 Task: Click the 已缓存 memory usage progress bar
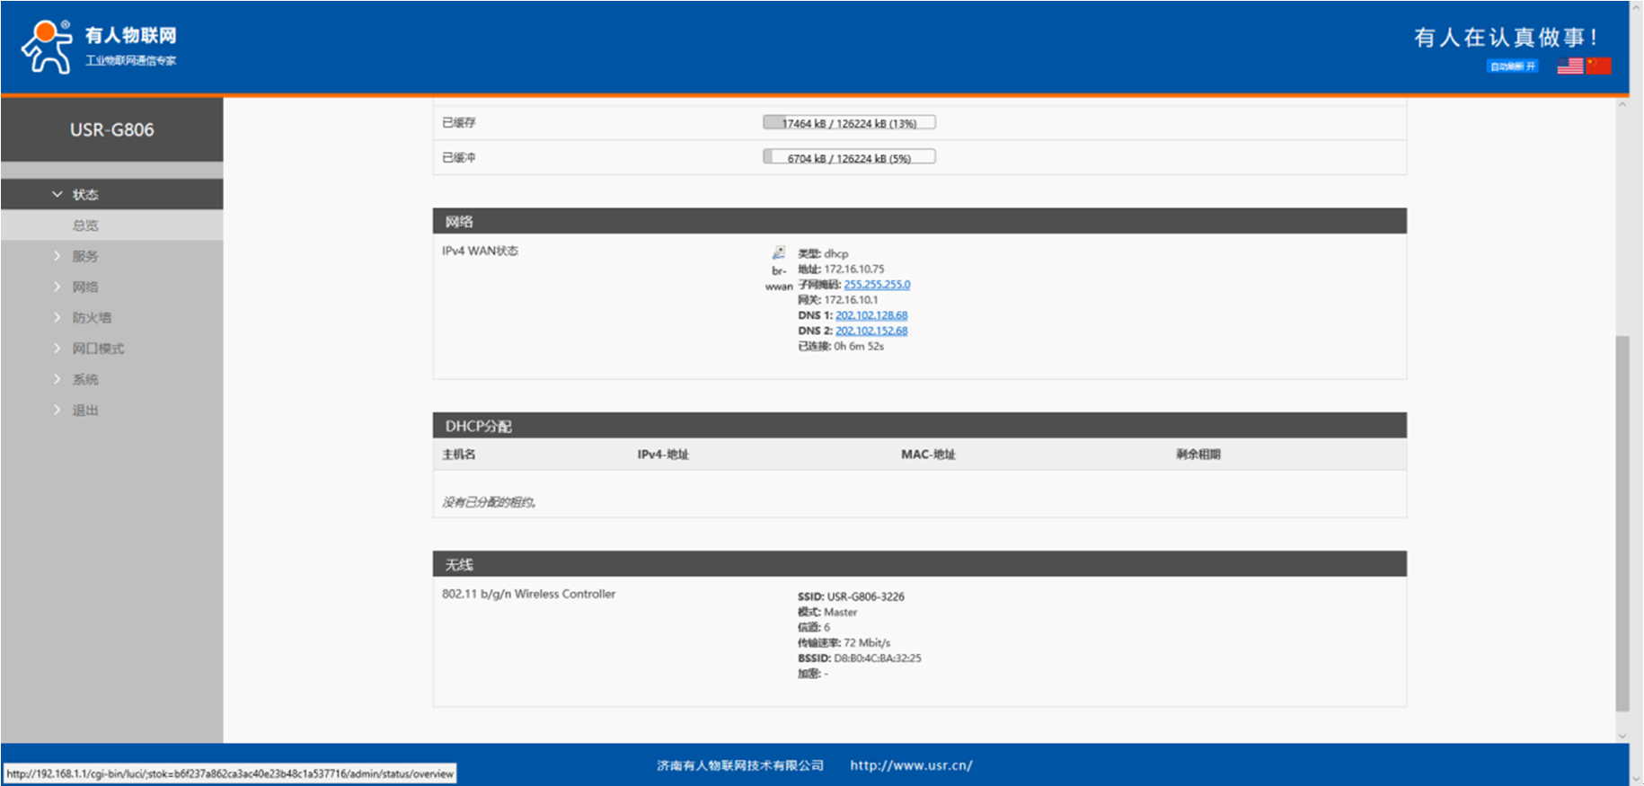click(x=848, y=123)
